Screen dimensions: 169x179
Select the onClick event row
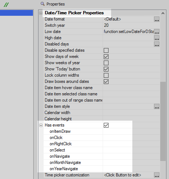(x=102, y=138)
